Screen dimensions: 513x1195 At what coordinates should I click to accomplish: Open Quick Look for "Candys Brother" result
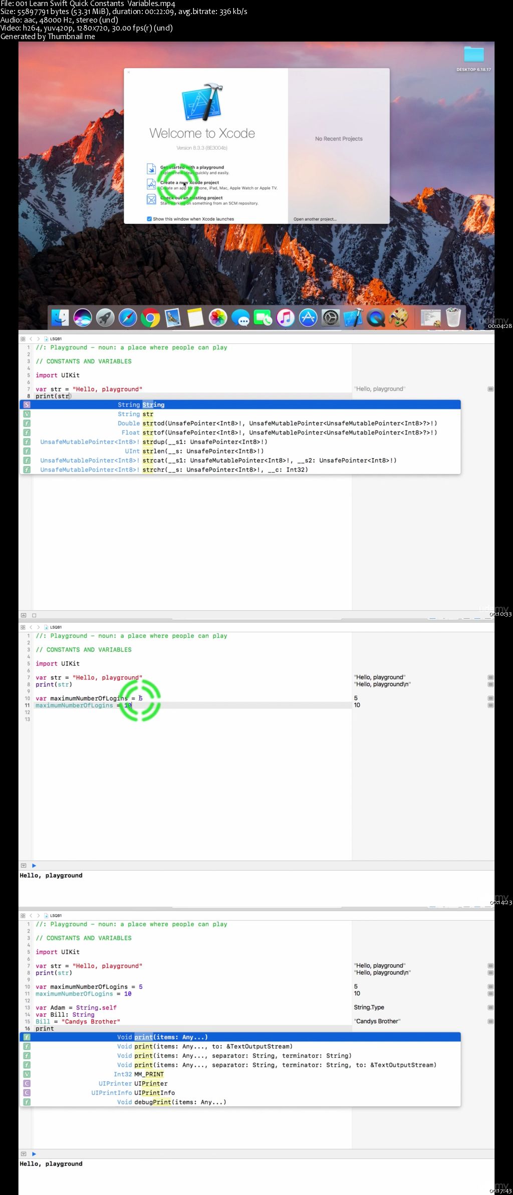pyautogui.click(x=490, y=1021)
